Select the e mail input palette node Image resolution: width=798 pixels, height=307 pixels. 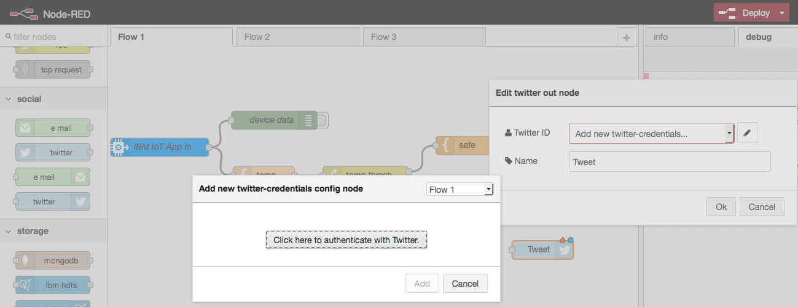pos(53,128)
